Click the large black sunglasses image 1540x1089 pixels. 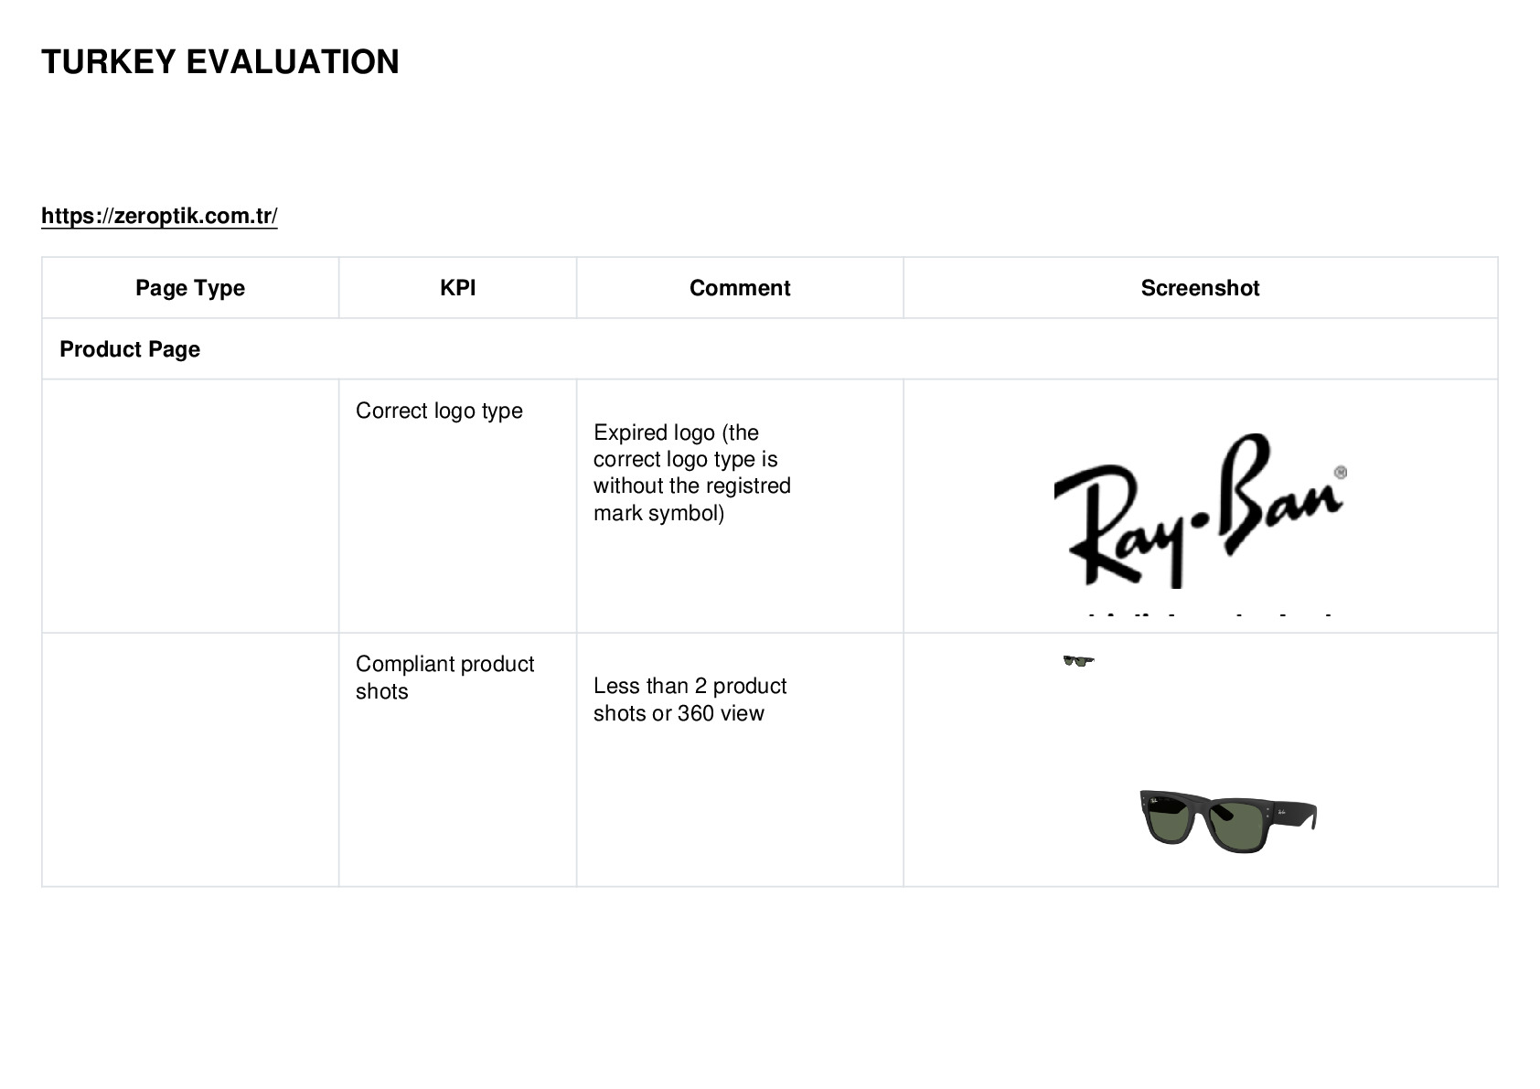(x=1228, y=820)
